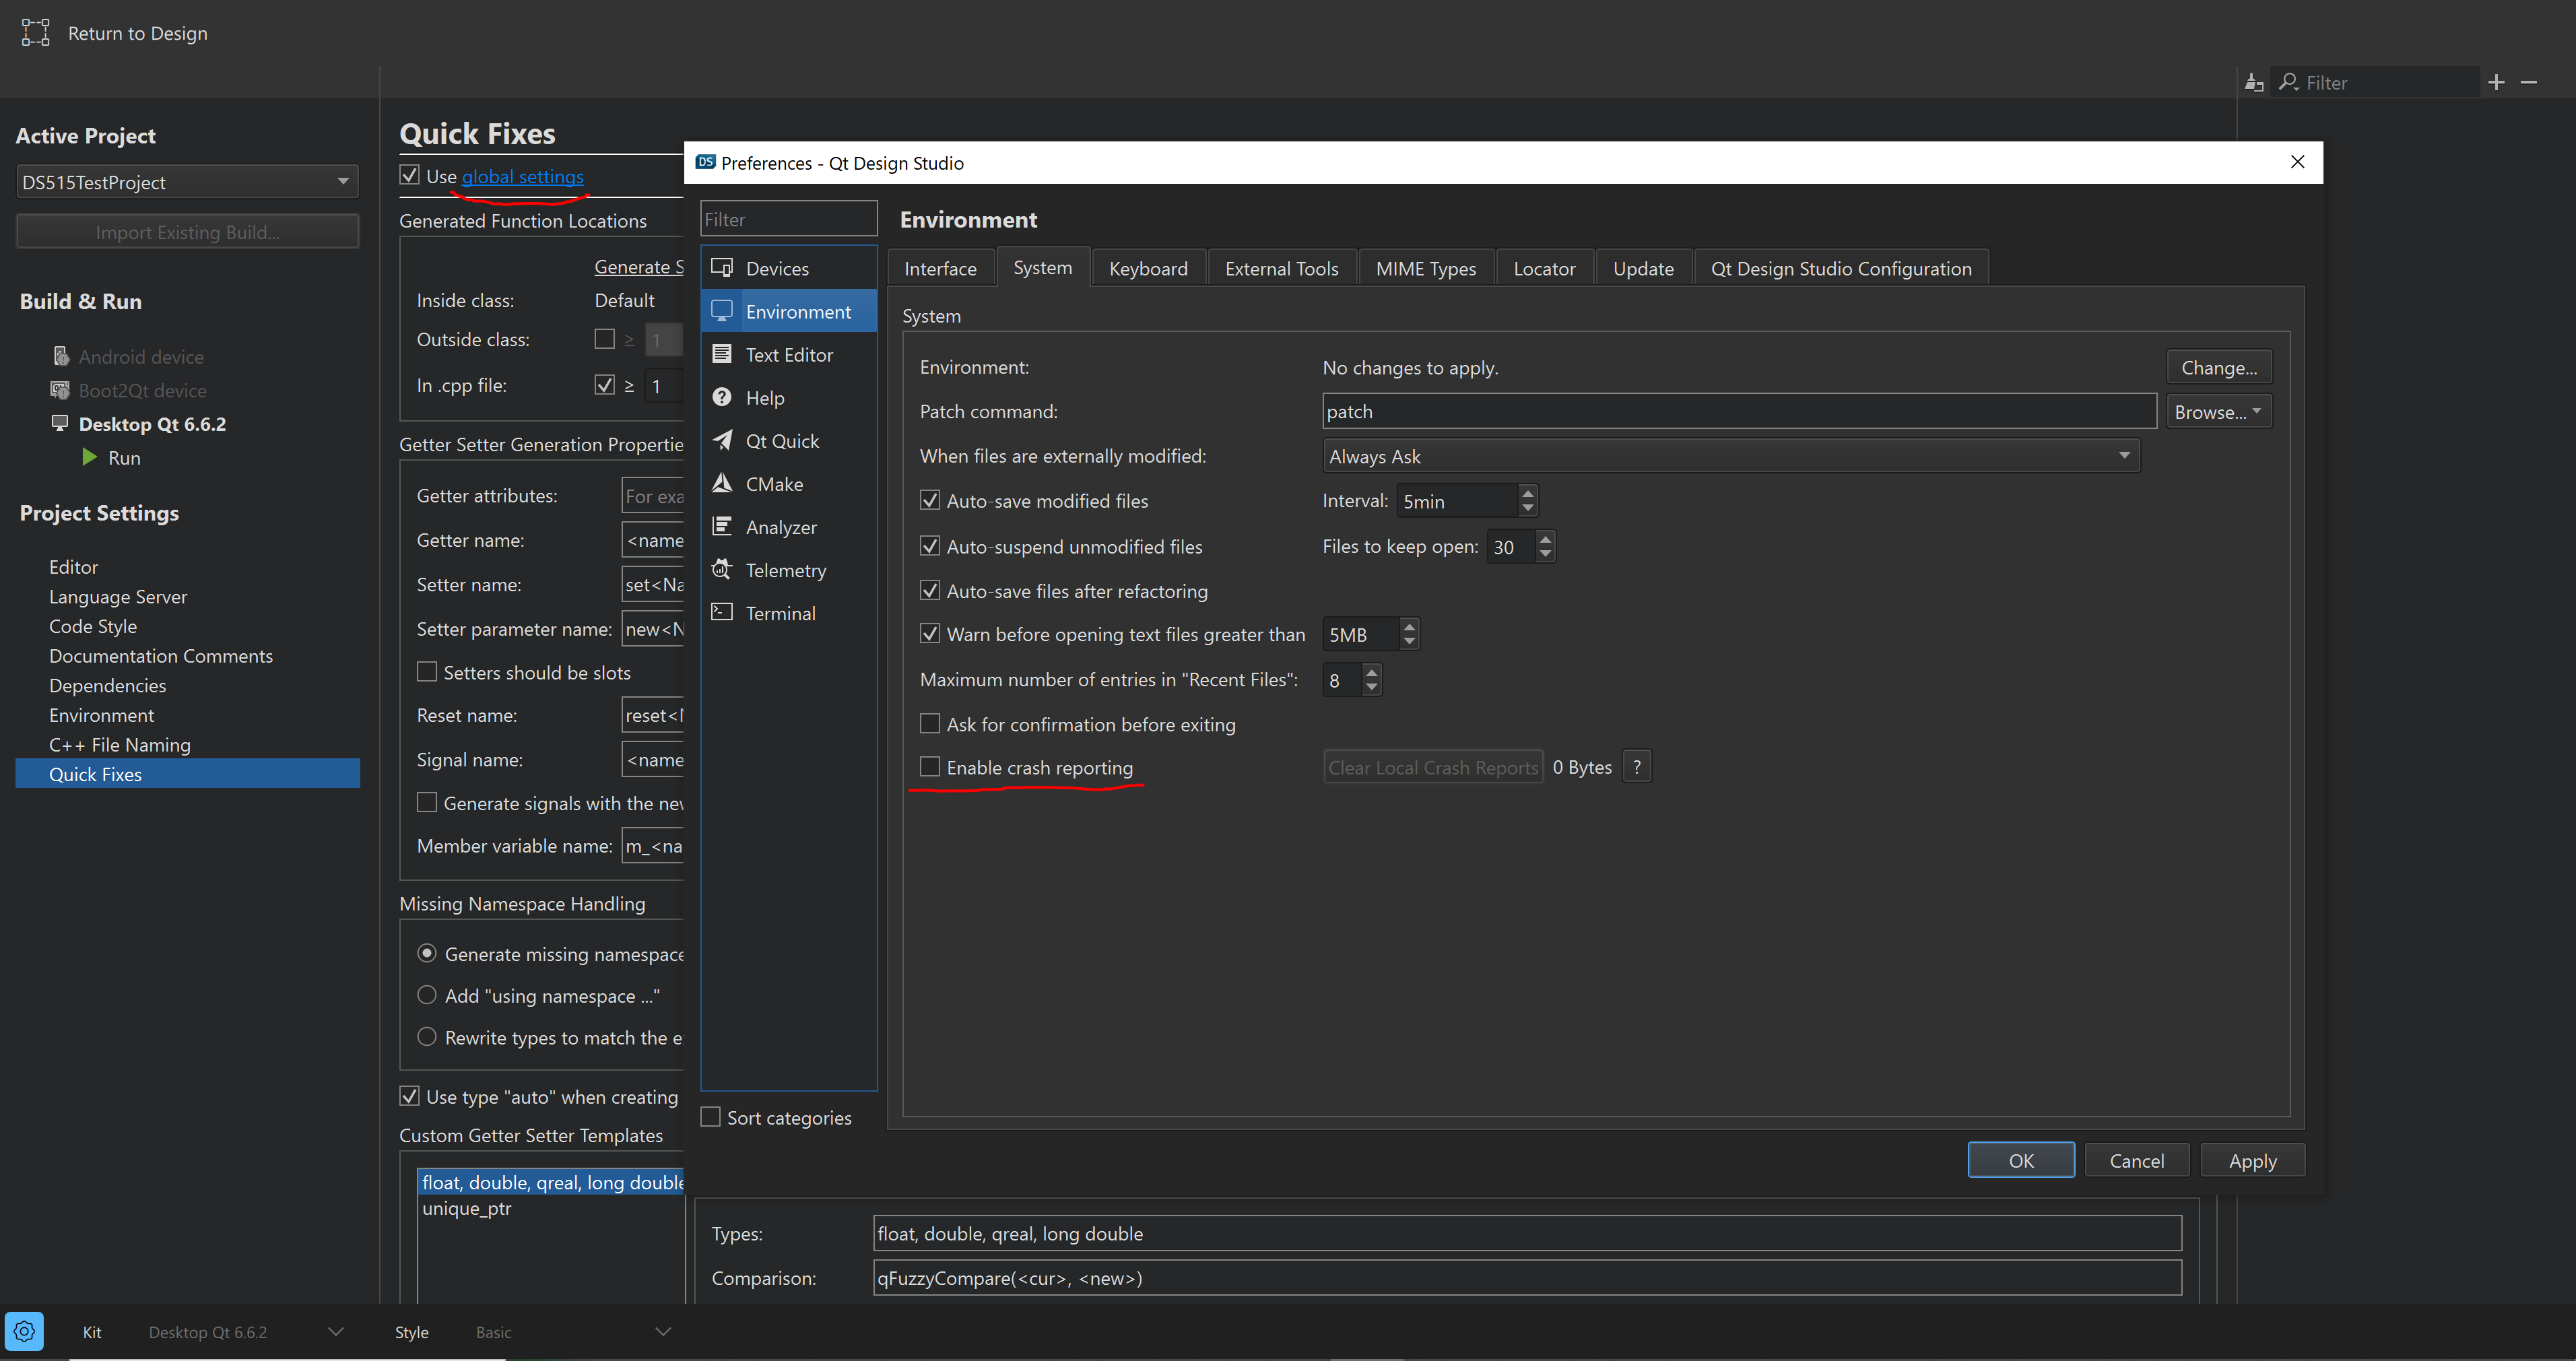Screen dimensions: 2576x1361
Task: Click the Android device icon
Action: pos(61,356)
